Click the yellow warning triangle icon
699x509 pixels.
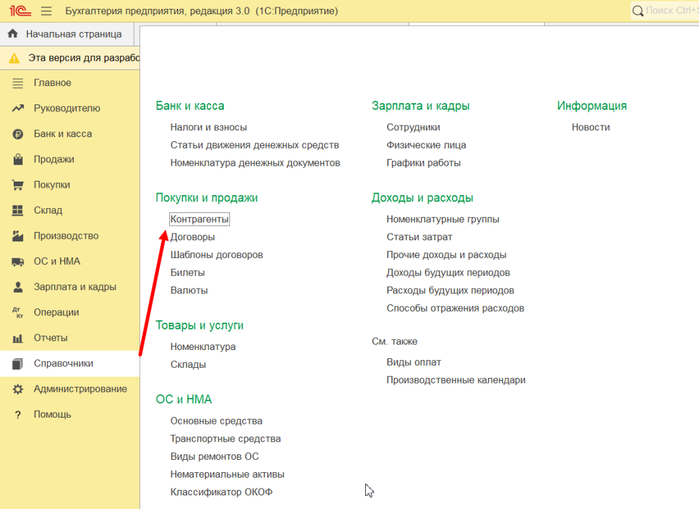(x=14, y=58)
